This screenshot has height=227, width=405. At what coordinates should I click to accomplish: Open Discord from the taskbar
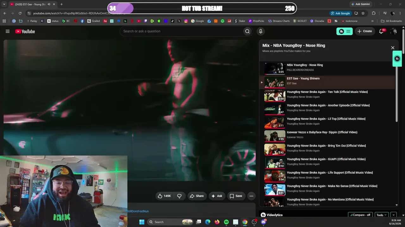click(x=264, y=222)
